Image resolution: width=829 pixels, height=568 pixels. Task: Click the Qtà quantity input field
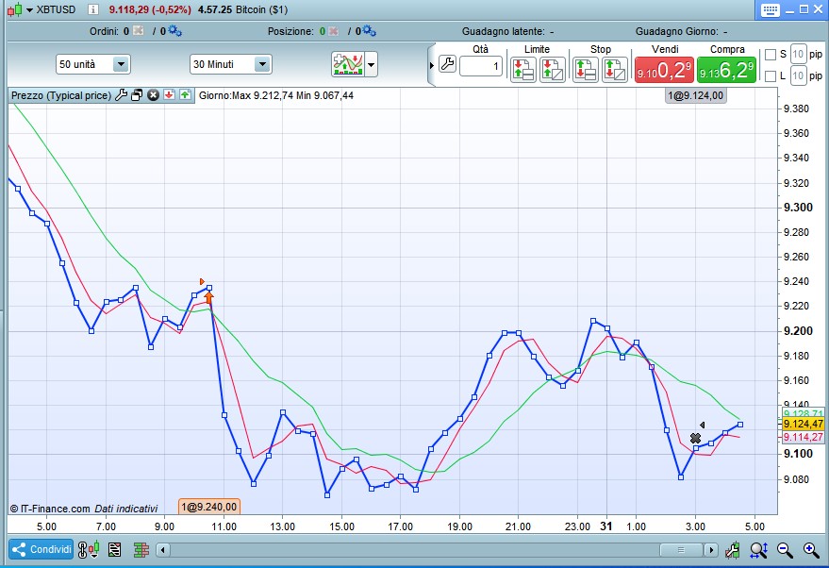(x=481, y=66)
